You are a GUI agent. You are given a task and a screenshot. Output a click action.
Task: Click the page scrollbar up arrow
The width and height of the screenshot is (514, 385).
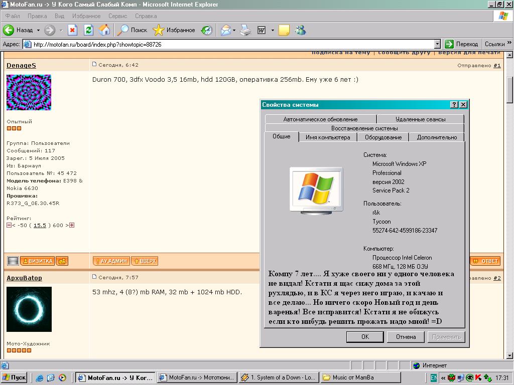(x=509, y=55)
